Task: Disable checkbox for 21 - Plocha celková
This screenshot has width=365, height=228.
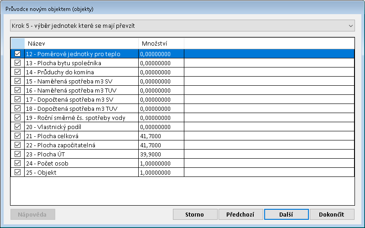Action: point(17,136)
